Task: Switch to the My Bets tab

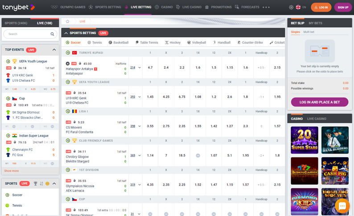Action: click(316, 23)
